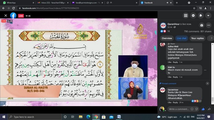This screenshot has height=120, width=214.
Task: Open the Windows Start menu
Action: [4, 117]
